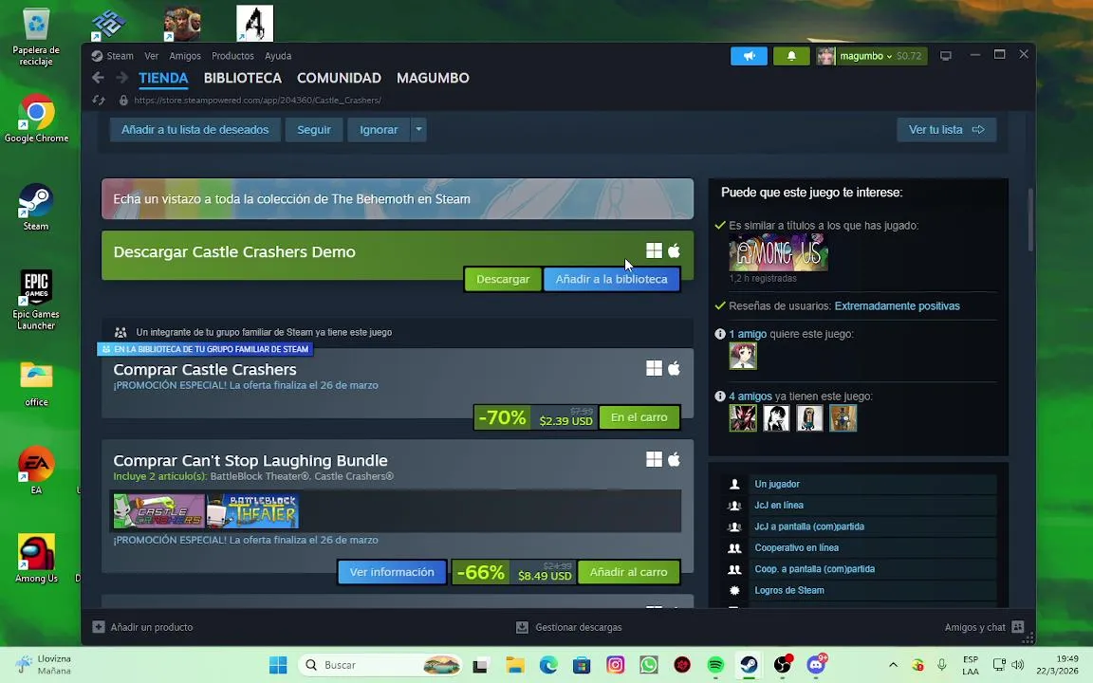1093x683 pixels.
Task: Open OBS Studio from the taskbar
Action: pyautogui.click(x=783, y=665)
